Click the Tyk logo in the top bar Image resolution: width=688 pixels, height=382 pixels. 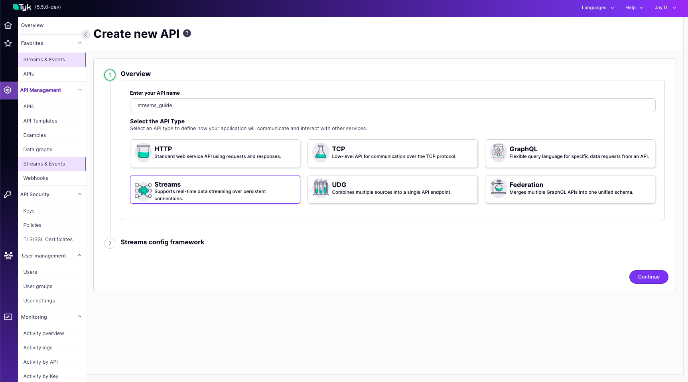22,7
